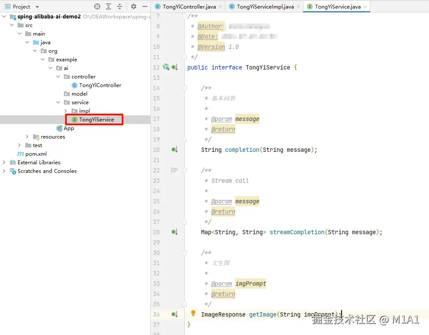Expand the resources folder

click(x=27, y=136)
